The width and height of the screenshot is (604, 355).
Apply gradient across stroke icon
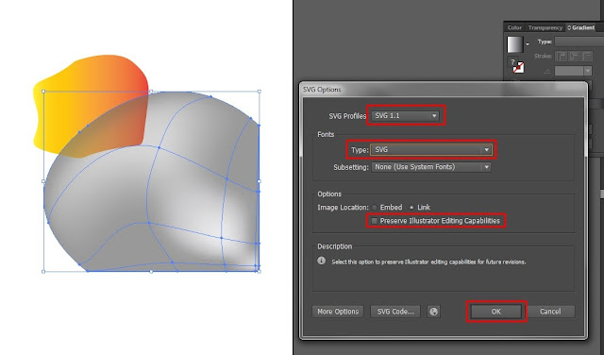[x=587, y=57]
